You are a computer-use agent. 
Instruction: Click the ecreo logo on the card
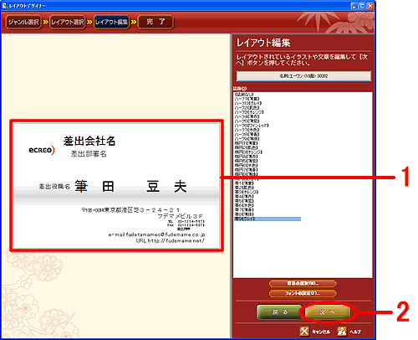click(x=42, y=150)
